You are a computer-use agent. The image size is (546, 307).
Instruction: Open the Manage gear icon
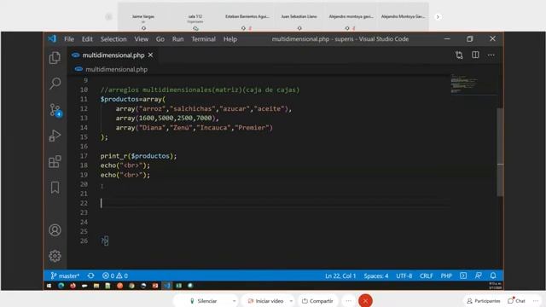[x=55, y=256]
